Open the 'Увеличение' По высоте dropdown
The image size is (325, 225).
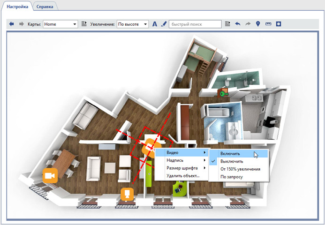[x=133, y=24]
